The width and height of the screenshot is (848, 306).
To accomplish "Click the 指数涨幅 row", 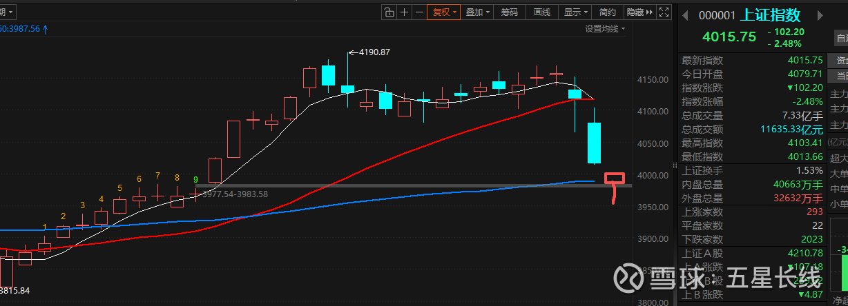I will tap(752, 101).
